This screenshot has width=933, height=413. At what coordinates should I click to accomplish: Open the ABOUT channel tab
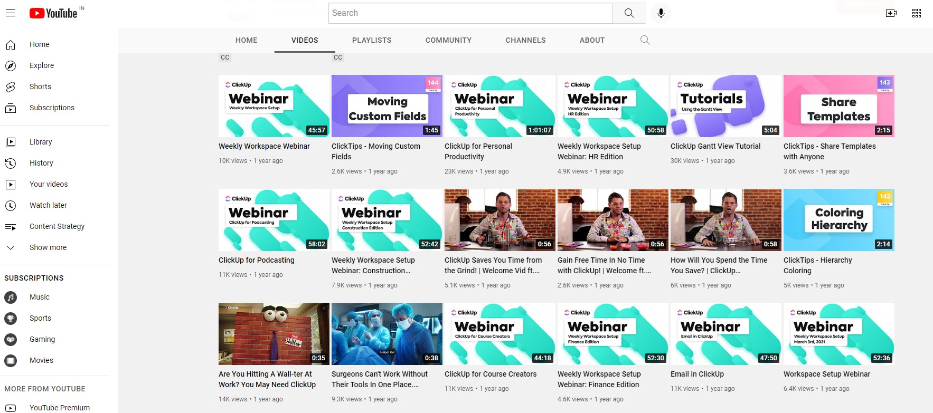pos(592,40)
